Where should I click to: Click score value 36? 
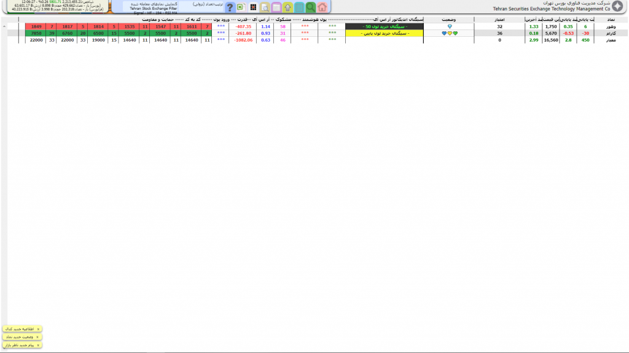pyautogui.click(x=499, y=33)
